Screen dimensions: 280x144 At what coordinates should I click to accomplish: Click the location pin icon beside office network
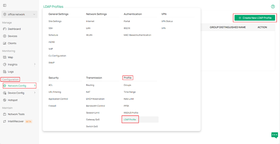(x=5, y=14)
